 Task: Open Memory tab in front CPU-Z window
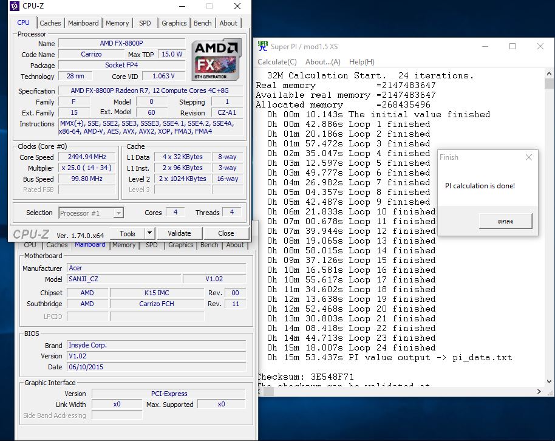tap(117, 23)
